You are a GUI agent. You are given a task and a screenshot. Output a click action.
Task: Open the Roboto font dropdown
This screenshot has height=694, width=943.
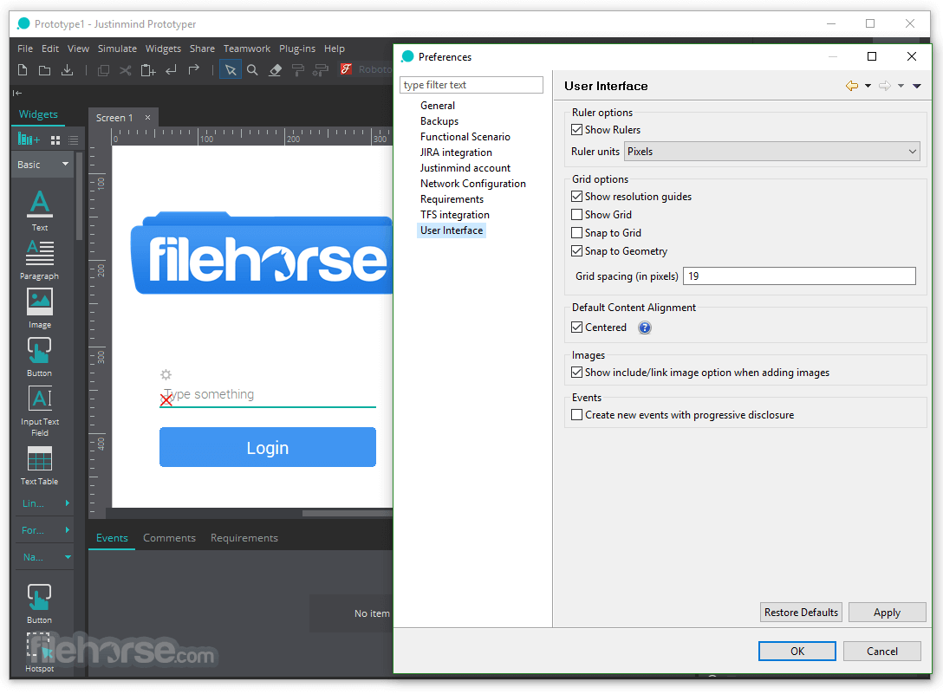[374, 69]
